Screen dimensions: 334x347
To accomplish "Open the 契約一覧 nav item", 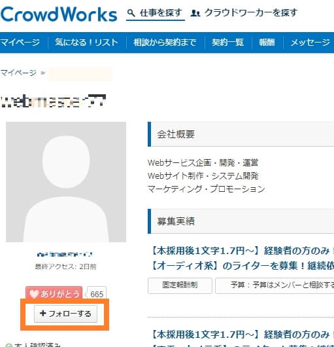I will [x=227, y=43].
